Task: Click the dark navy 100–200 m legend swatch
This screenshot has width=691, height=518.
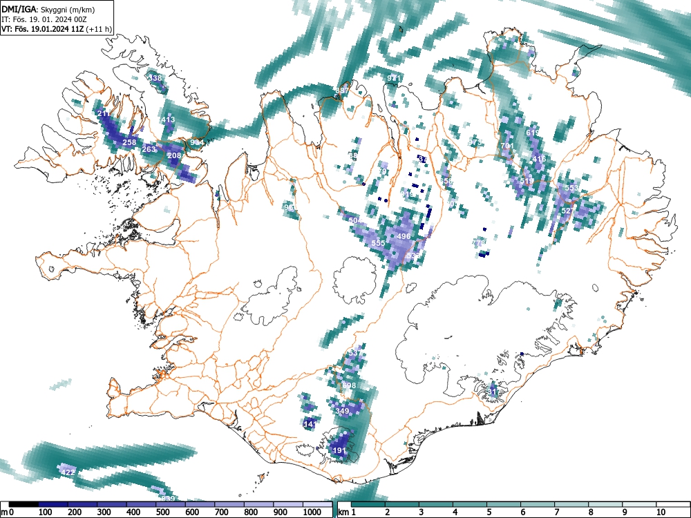Action: click(53, 504)
